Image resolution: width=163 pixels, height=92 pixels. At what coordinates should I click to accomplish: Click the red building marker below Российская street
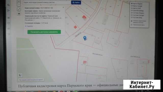point(85,62)
